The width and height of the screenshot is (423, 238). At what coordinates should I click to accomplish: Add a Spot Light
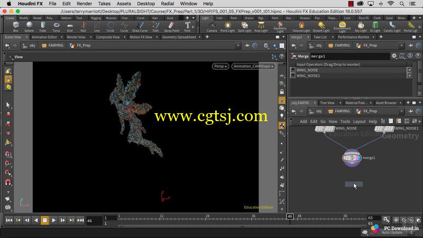click(x=244, y=27)
